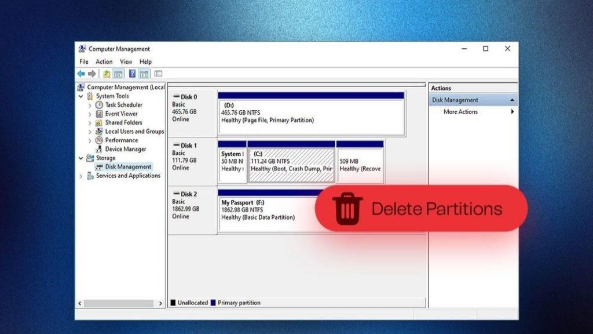Collapse the System Tools tree node
This screenshot has width=593, height=334.
[x=81, y=96]
